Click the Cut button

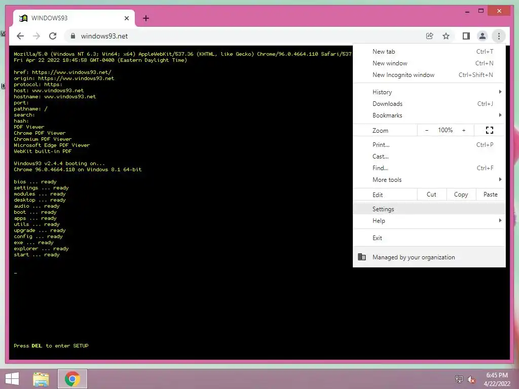coord(432,194)
